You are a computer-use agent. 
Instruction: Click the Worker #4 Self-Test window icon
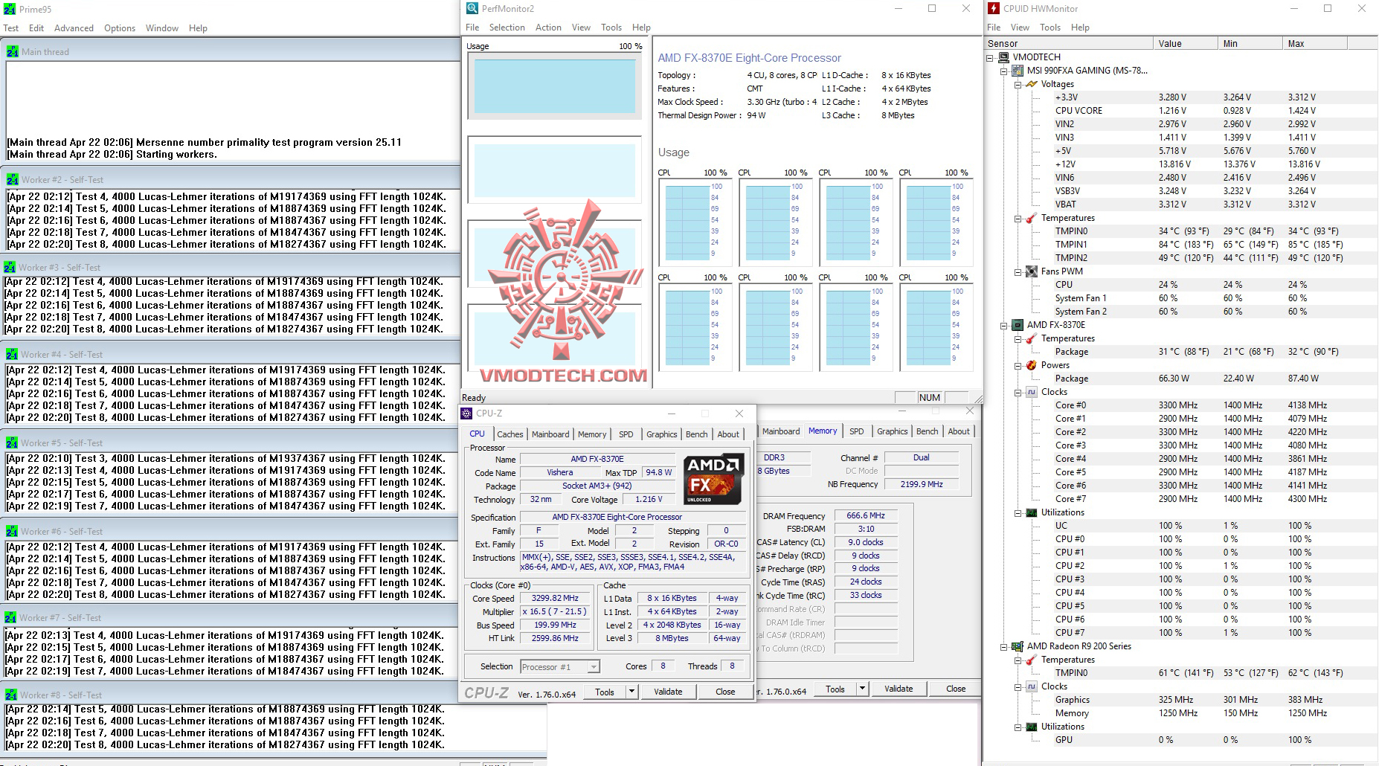pyautogui.click(x=13, y=354)
